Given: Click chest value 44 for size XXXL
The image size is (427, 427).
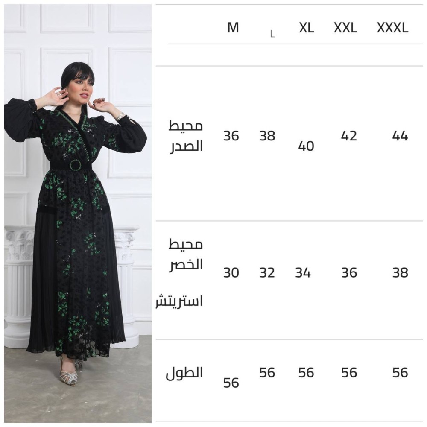Looking at the screenshot, I should tap(400, 136).
